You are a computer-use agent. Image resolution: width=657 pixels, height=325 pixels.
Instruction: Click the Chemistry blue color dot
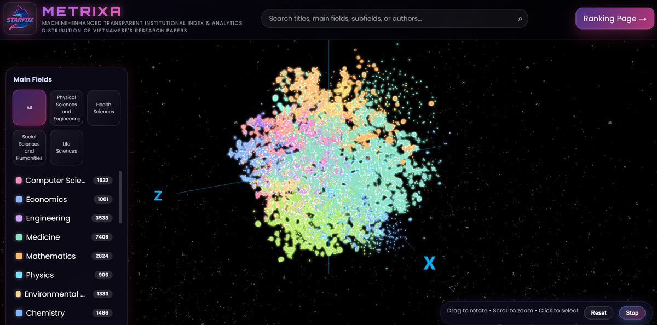(19, 313)
